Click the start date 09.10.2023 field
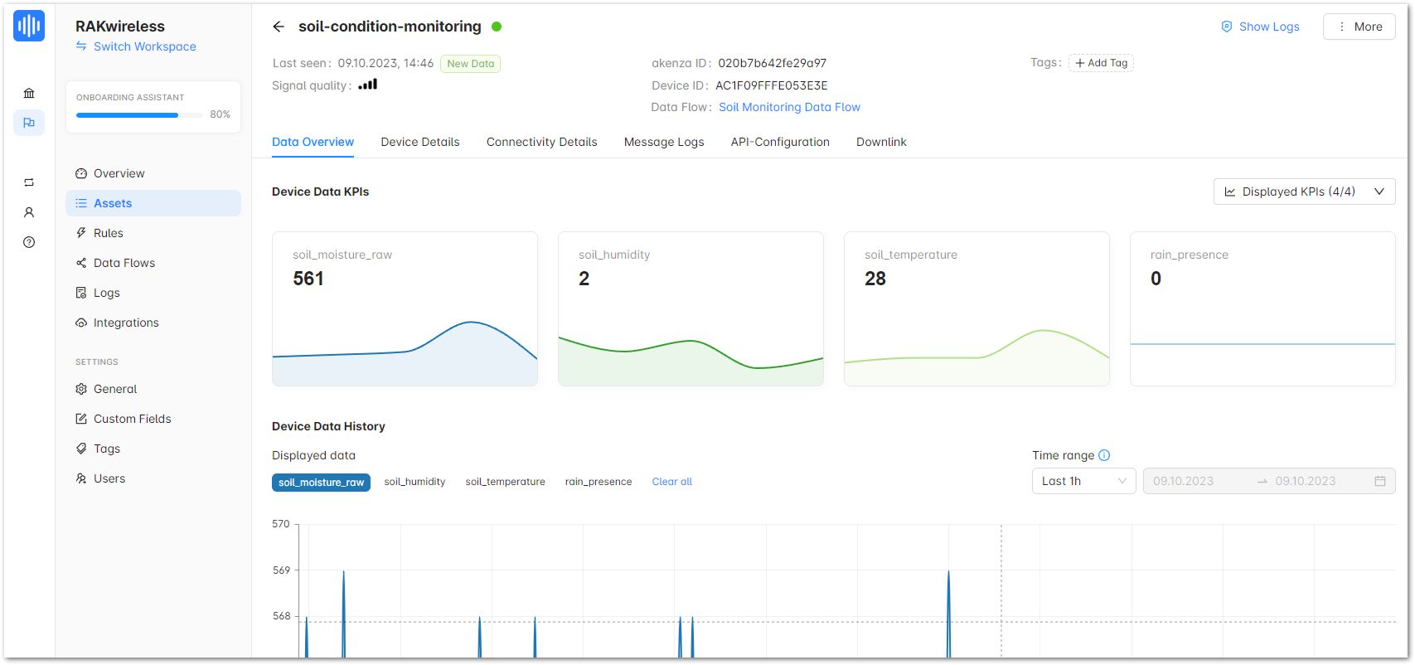The height and width of the screenshot is (665, 1415). point(1183,481)
